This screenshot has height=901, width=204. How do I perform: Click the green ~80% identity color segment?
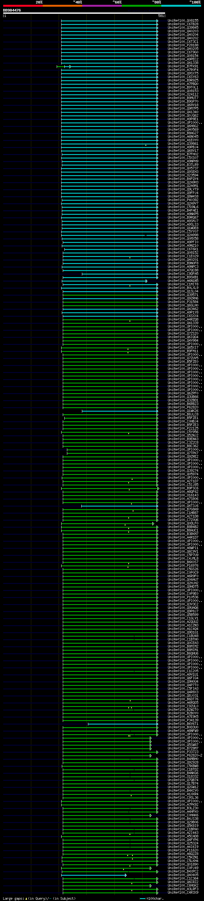click(142, 6)
